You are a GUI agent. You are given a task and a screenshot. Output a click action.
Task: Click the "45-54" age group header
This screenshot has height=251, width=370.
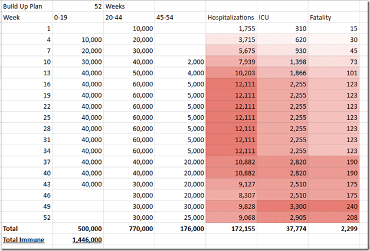click(165, 18)
